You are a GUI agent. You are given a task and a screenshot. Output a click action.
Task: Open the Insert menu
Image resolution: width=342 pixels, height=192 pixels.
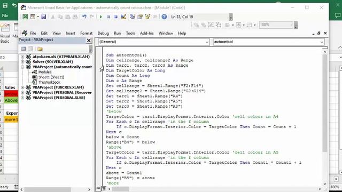[x=70, y=33]
